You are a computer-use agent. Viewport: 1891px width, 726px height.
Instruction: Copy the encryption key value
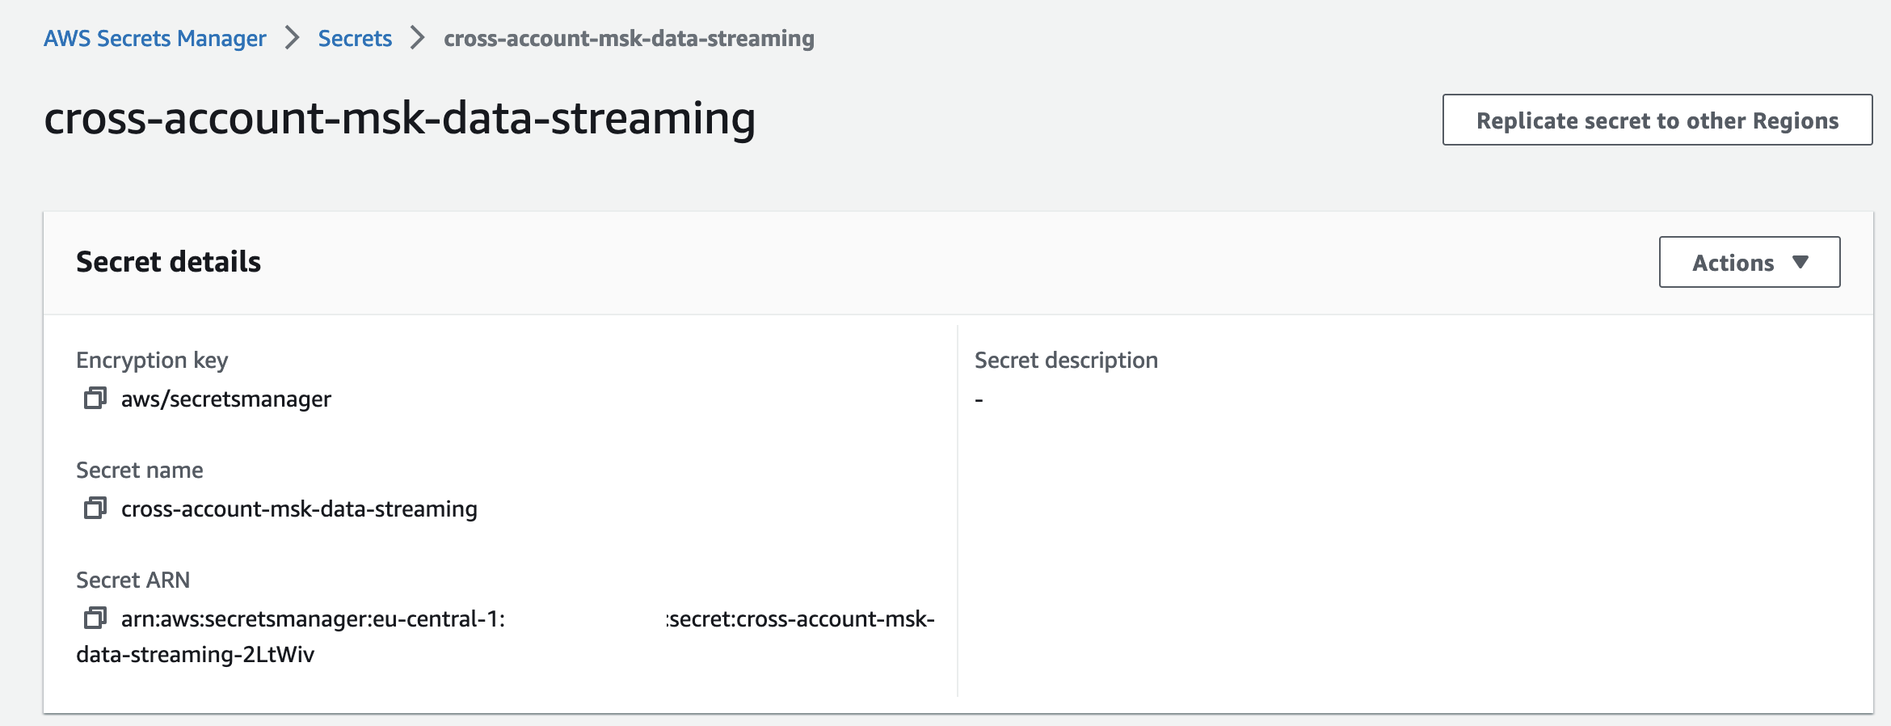tap(95, 399)
